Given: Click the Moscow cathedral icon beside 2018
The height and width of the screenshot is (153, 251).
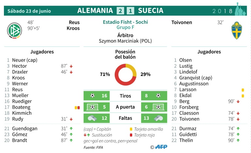Looking at the screenshot, I should tap(241, 9).
